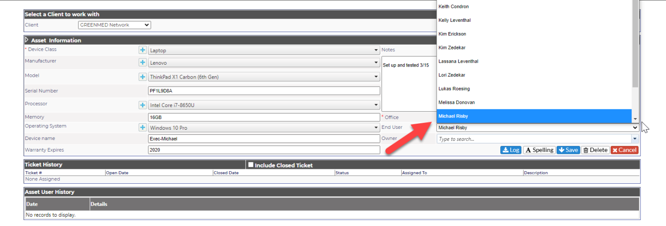Save the asset record
Image resolution: width=666 pixels, height=226 pixels.
[x=568, y=150]
